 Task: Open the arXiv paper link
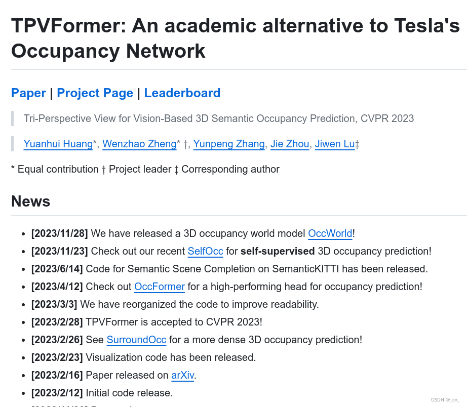click(x=182, y=375)
